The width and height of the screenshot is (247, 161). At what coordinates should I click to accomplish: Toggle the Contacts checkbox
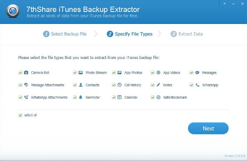(x=75, y=85)
